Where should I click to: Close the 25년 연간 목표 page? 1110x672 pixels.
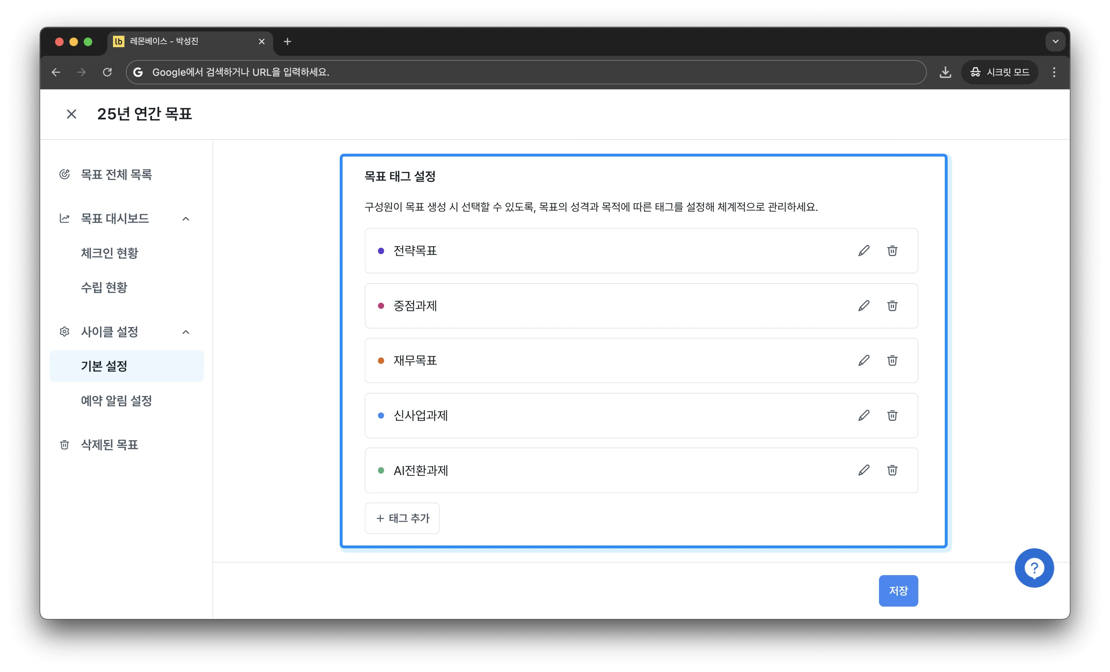[71, 114]
